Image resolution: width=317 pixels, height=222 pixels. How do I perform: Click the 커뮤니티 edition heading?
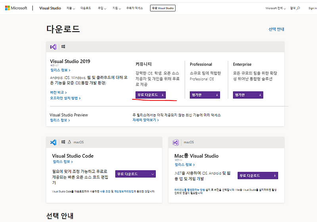click(x=143, y=64)
